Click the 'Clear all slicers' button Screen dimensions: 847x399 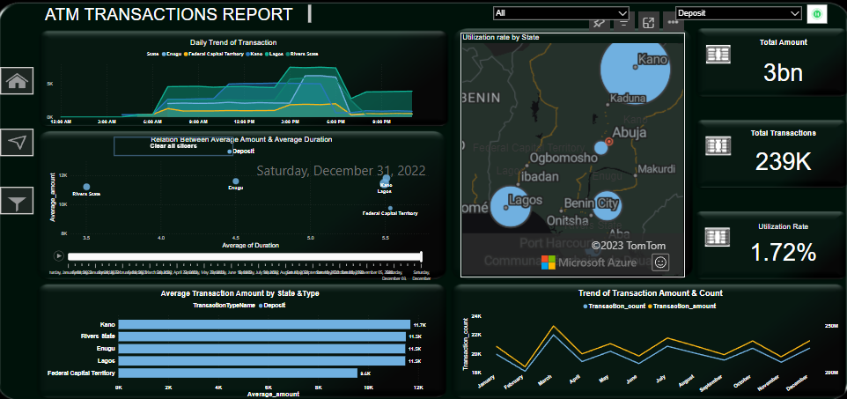click(x=173, y=145)
